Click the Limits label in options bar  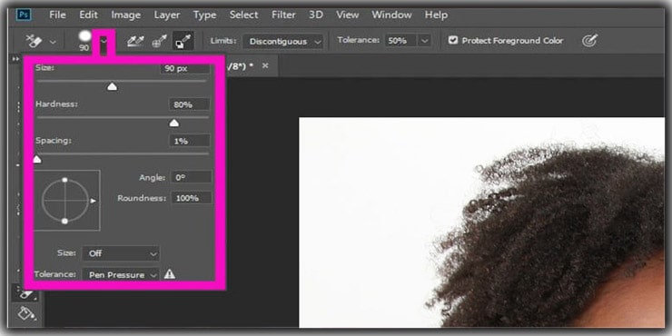coord(223,41)
